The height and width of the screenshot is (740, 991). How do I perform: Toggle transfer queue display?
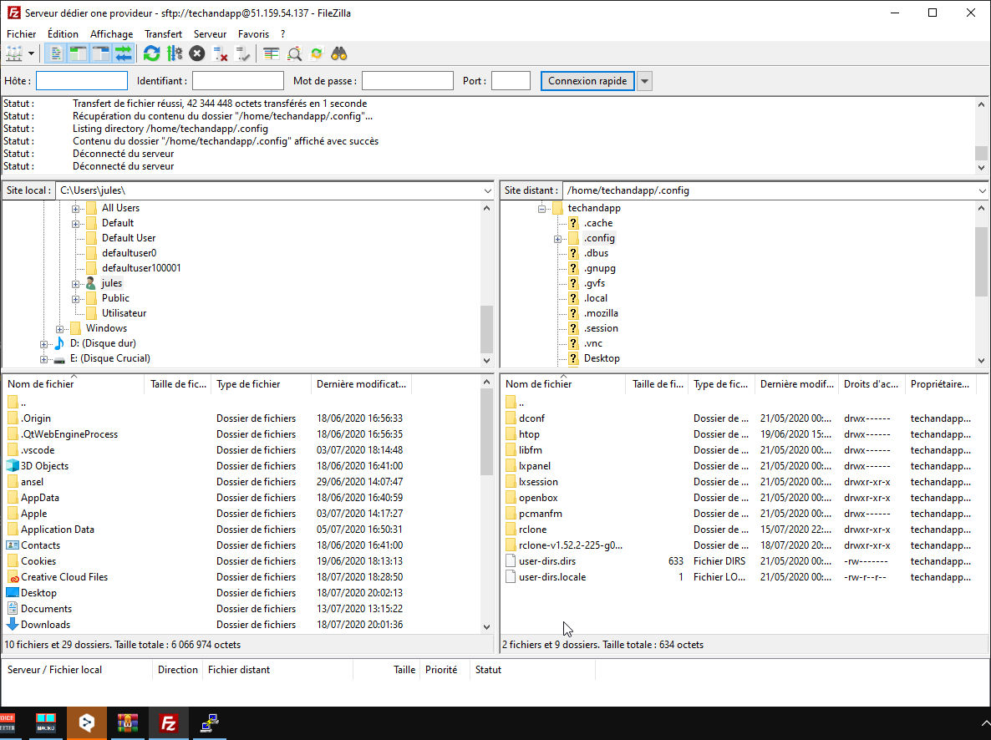[123, 53]
